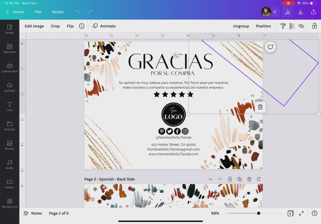Add collaborator with plus icon
Viewport: 321px width, 224px height.
(x=275, y=12)
